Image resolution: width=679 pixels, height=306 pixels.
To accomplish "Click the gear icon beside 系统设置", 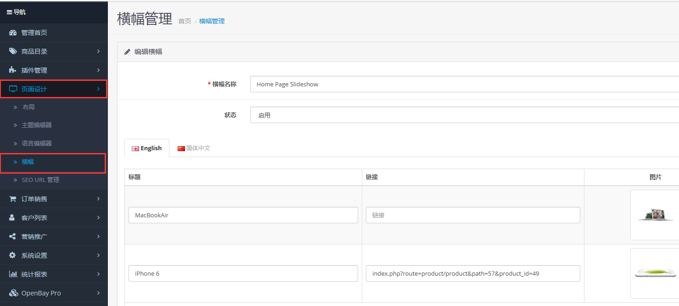I will pos(13,255).
